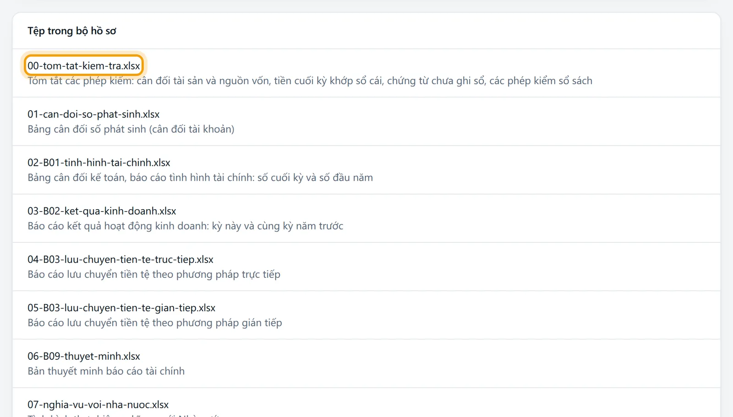Viewport: 733px width, 417px height.
Task: Open 05-B03-luu-chuyen-tien-te-gian-tiep.xlsx file
Action: pos(121,308)
